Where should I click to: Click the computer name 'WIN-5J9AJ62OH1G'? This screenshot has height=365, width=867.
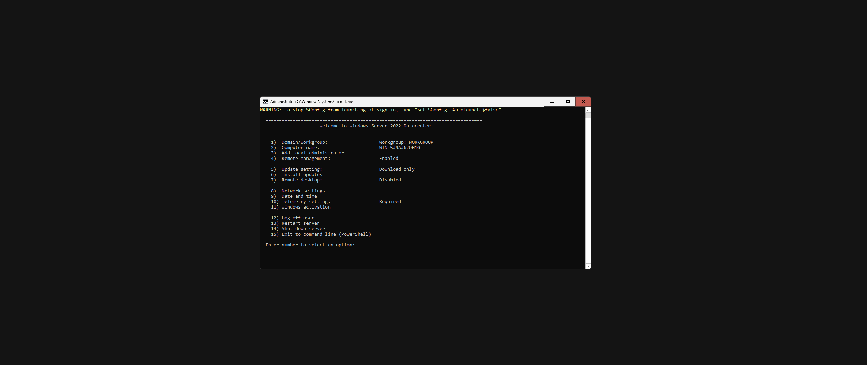(399, 148)
